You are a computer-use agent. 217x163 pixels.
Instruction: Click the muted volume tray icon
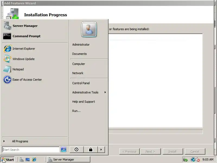point(198,160)
